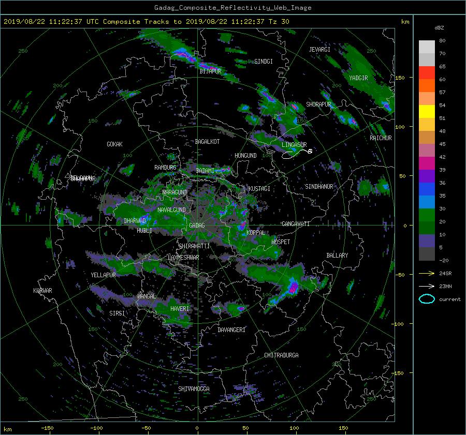The width and height of the screenshot is (466, 435).
Task: Click the white storm track near LINGASUR
Action: pyautogui.click(x=297, y=154)
